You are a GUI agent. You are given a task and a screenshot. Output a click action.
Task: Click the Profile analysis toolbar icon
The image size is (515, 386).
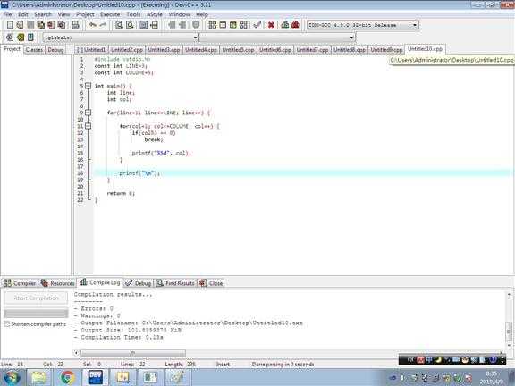284,25
